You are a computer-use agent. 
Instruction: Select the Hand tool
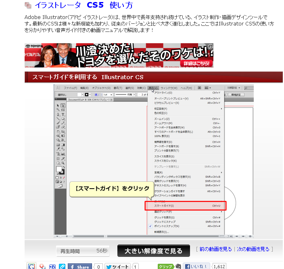58,163
